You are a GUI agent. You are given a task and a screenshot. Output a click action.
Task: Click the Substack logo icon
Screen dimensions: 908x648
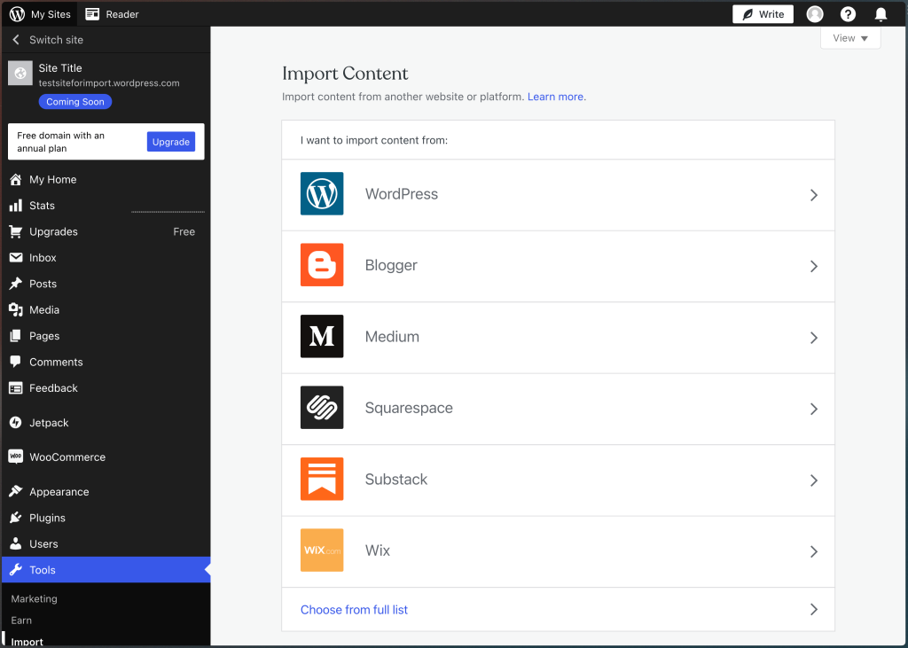[322, 480]
